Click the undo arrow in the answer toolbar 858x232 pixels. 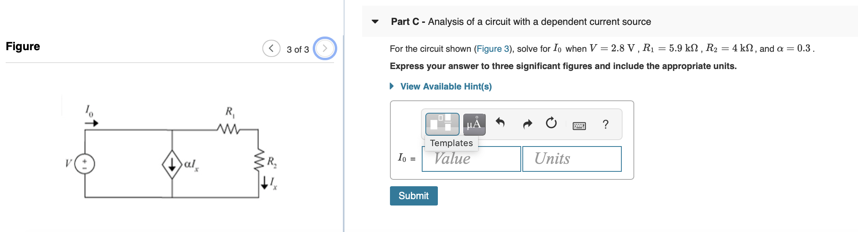[501, 123]
